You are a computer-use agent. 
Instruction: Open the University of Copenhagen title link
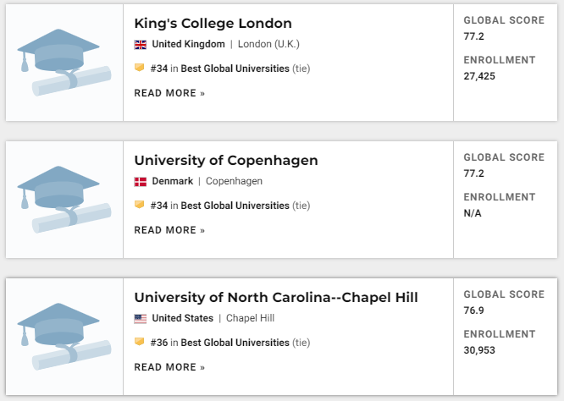tap(226, 160)
